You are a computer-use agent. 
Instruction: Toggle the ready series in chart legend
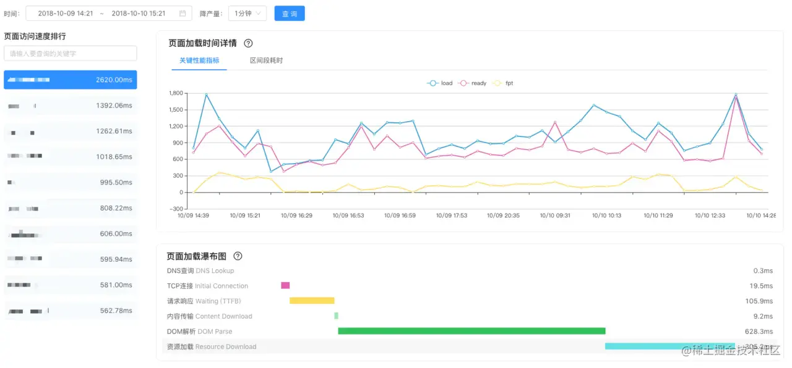click(x=472, y=83)
